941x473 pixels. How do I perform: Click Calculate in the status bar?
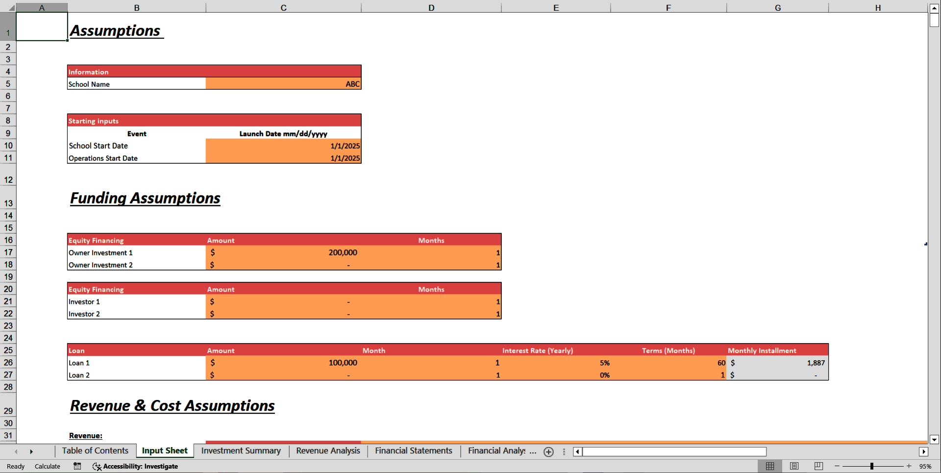48,466
